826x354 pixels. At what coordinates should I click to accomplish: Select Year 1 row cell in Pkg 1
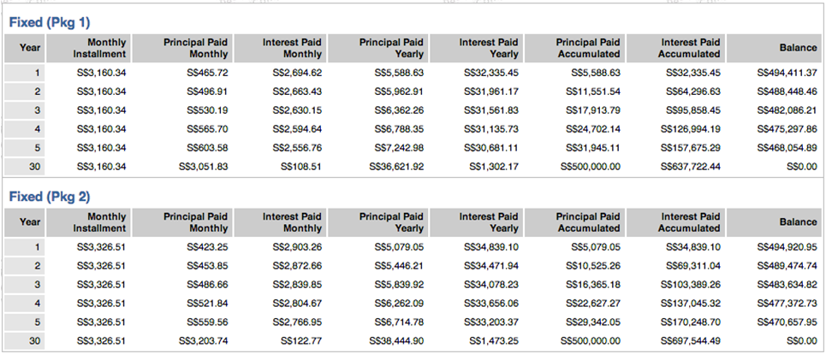(25, 73)
